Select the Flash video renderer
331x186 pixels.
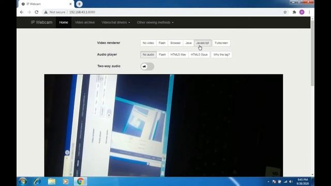pos(162,43)
